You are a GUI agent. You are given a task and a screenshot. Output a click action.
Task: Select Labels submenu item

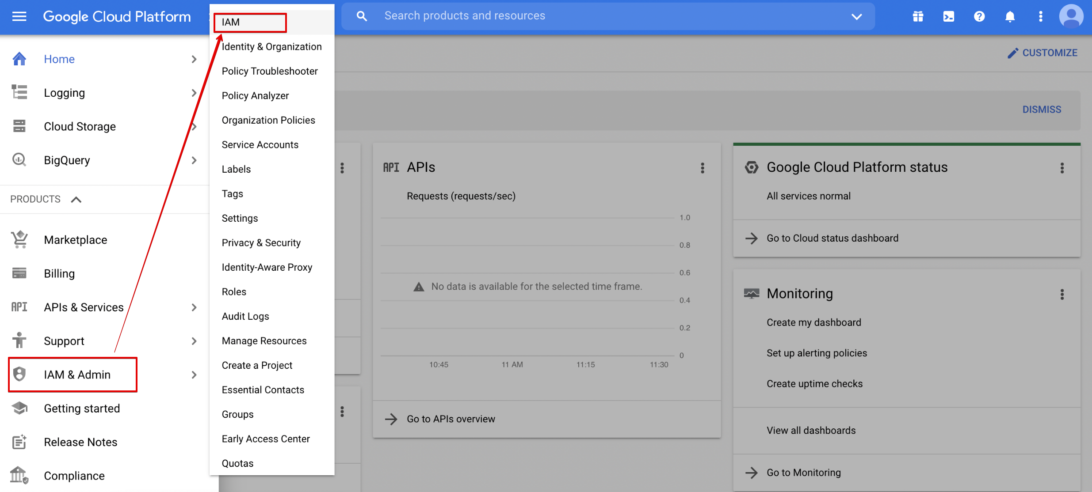[x=272, y=169]
